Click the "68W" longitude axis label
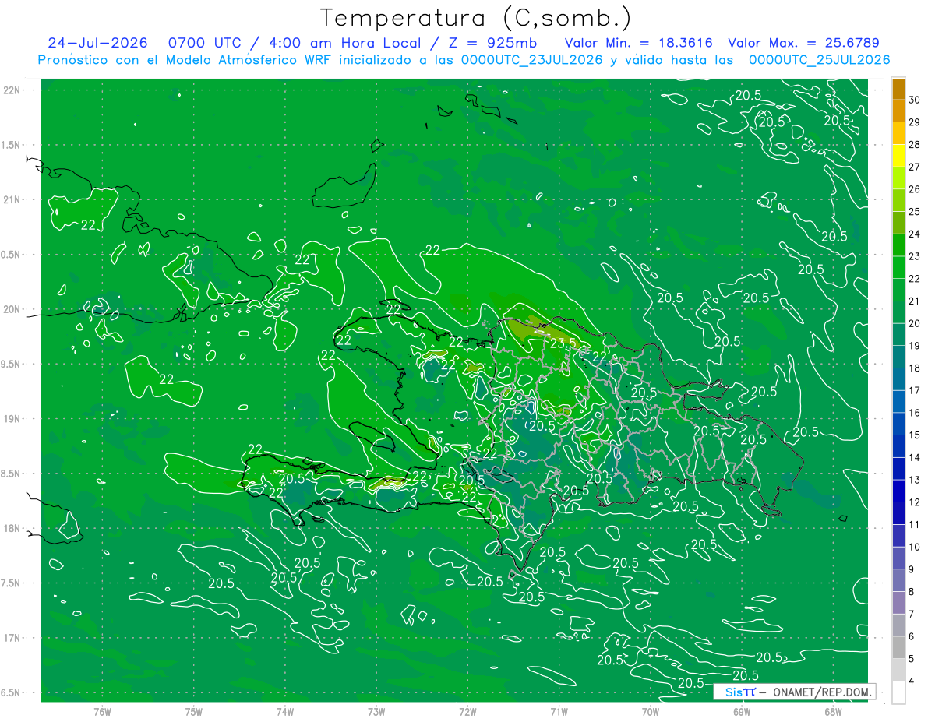The image size is (935, 722). pyautogui.click(x=833, y=711)
